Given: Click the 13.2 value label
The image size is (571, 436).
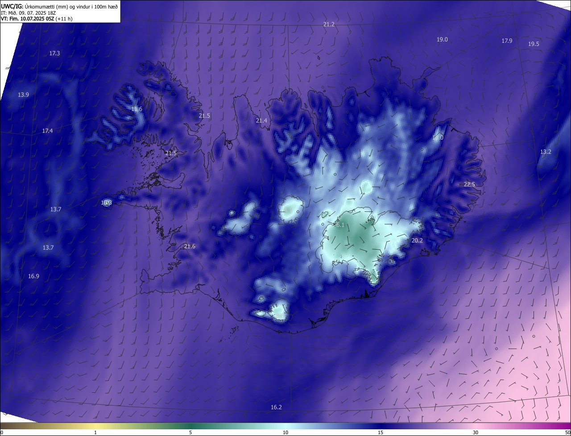Looking at the screenshot, I should [546, 152].
